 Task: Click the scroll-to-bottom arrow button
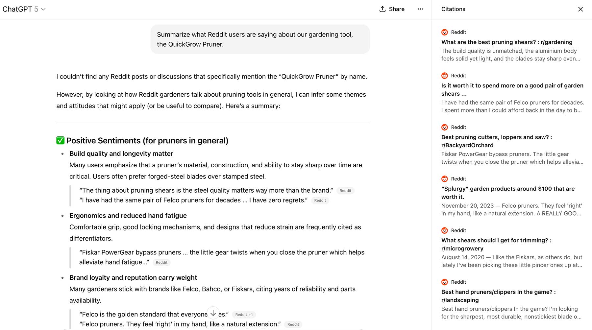click(x=213, y=313)
